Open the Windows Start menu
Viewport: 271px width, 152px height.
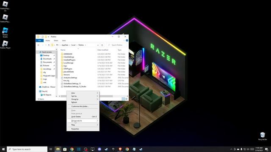pyautogui.click(x=3, y=149)
